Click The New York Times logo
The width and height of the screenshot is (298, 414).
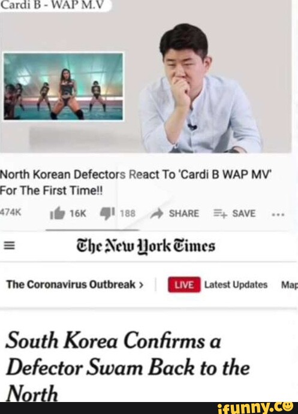pos(146,246)
